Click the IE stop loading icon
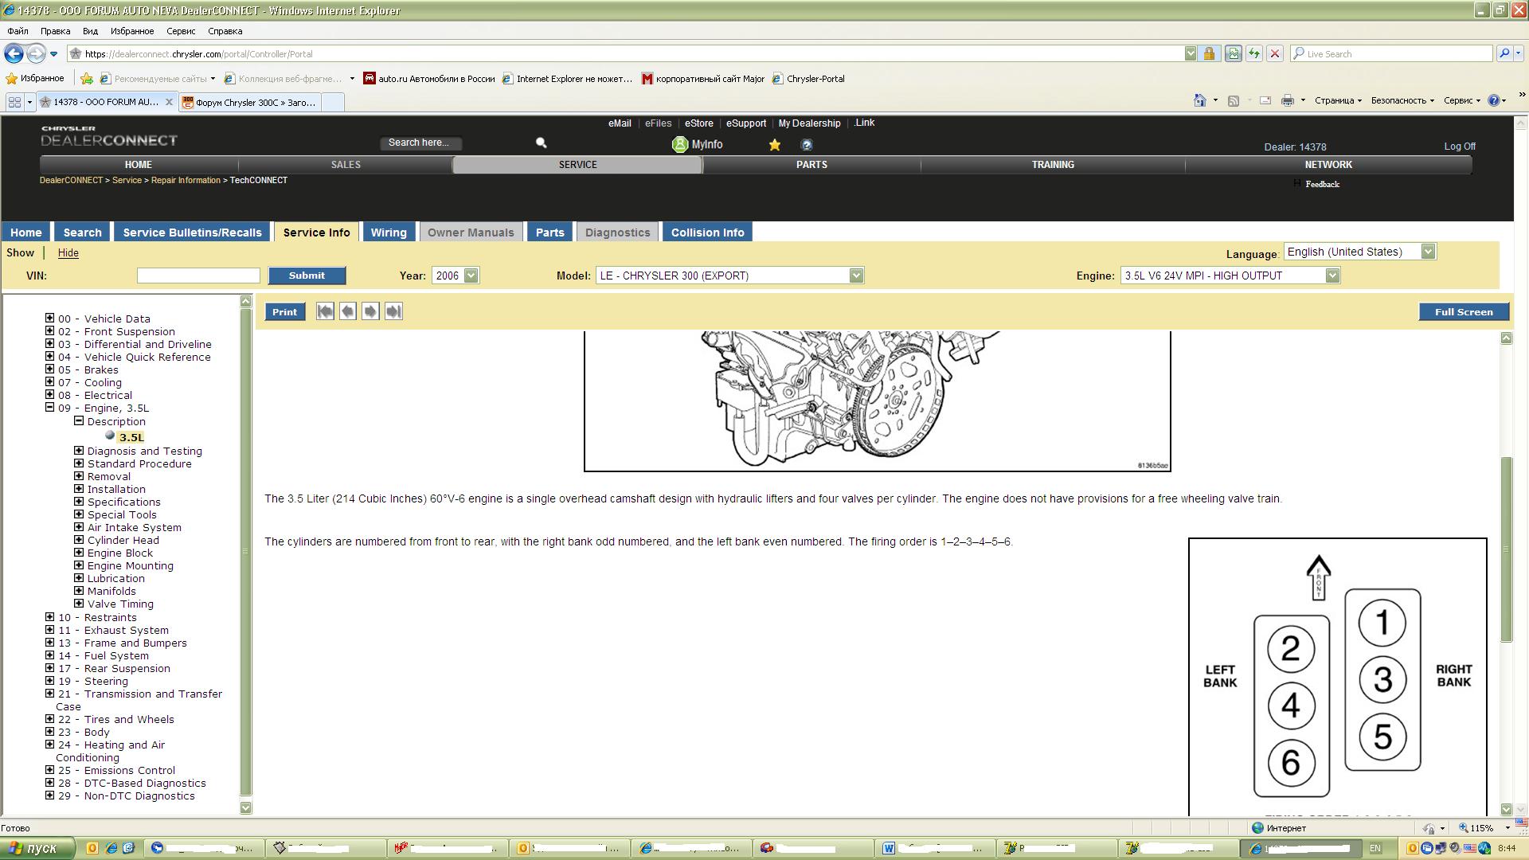 pyautogui.click(x=1275, y=53)
